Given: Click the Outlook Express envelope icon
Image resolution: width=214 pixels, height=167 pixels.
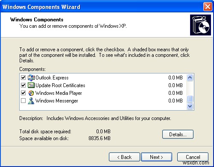Looking at the screenshot, I should tap(31, 78).
